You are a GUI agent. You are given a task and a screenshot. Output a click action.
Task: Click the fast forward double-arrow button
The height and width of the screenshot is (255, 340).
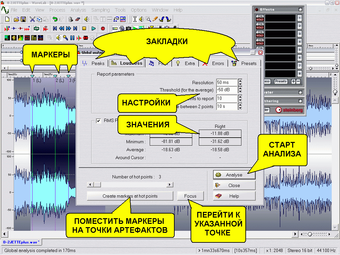click(68, 29)
